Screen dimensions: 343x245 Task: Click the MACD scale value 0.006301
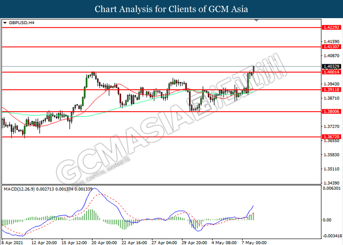click(332, 188)
